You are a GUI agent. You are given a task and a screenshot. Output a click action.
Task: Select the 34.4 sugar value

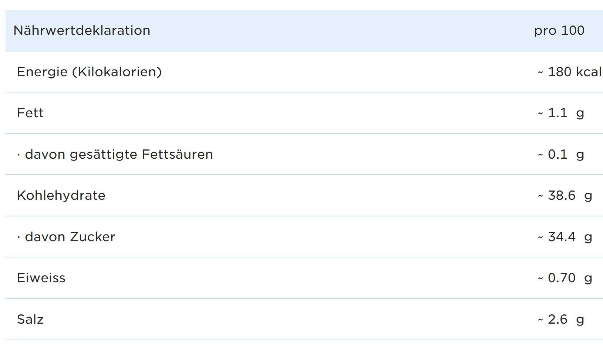[562, 237]
